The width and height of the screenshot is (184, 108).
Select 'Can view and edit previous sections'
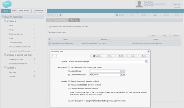69,89
